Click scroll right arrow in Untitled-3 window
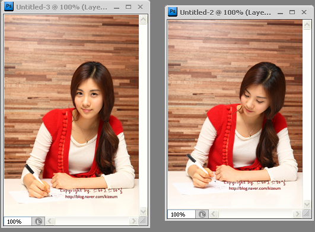 point(133,221)
